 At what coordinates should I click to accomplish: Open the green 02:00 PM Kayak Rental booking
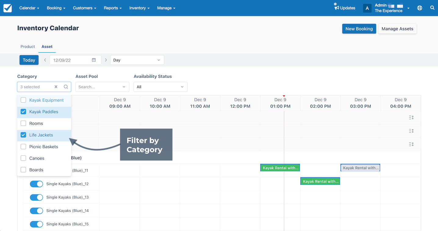(320, 181)
